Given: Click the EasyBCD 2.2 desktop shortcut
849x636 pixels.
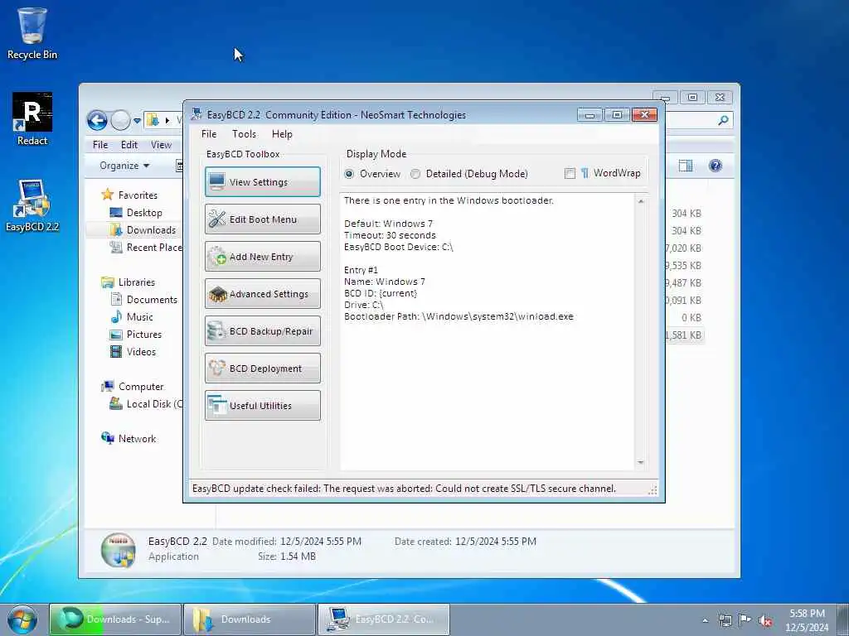Looking at the screenshot, I should (32, 206).
